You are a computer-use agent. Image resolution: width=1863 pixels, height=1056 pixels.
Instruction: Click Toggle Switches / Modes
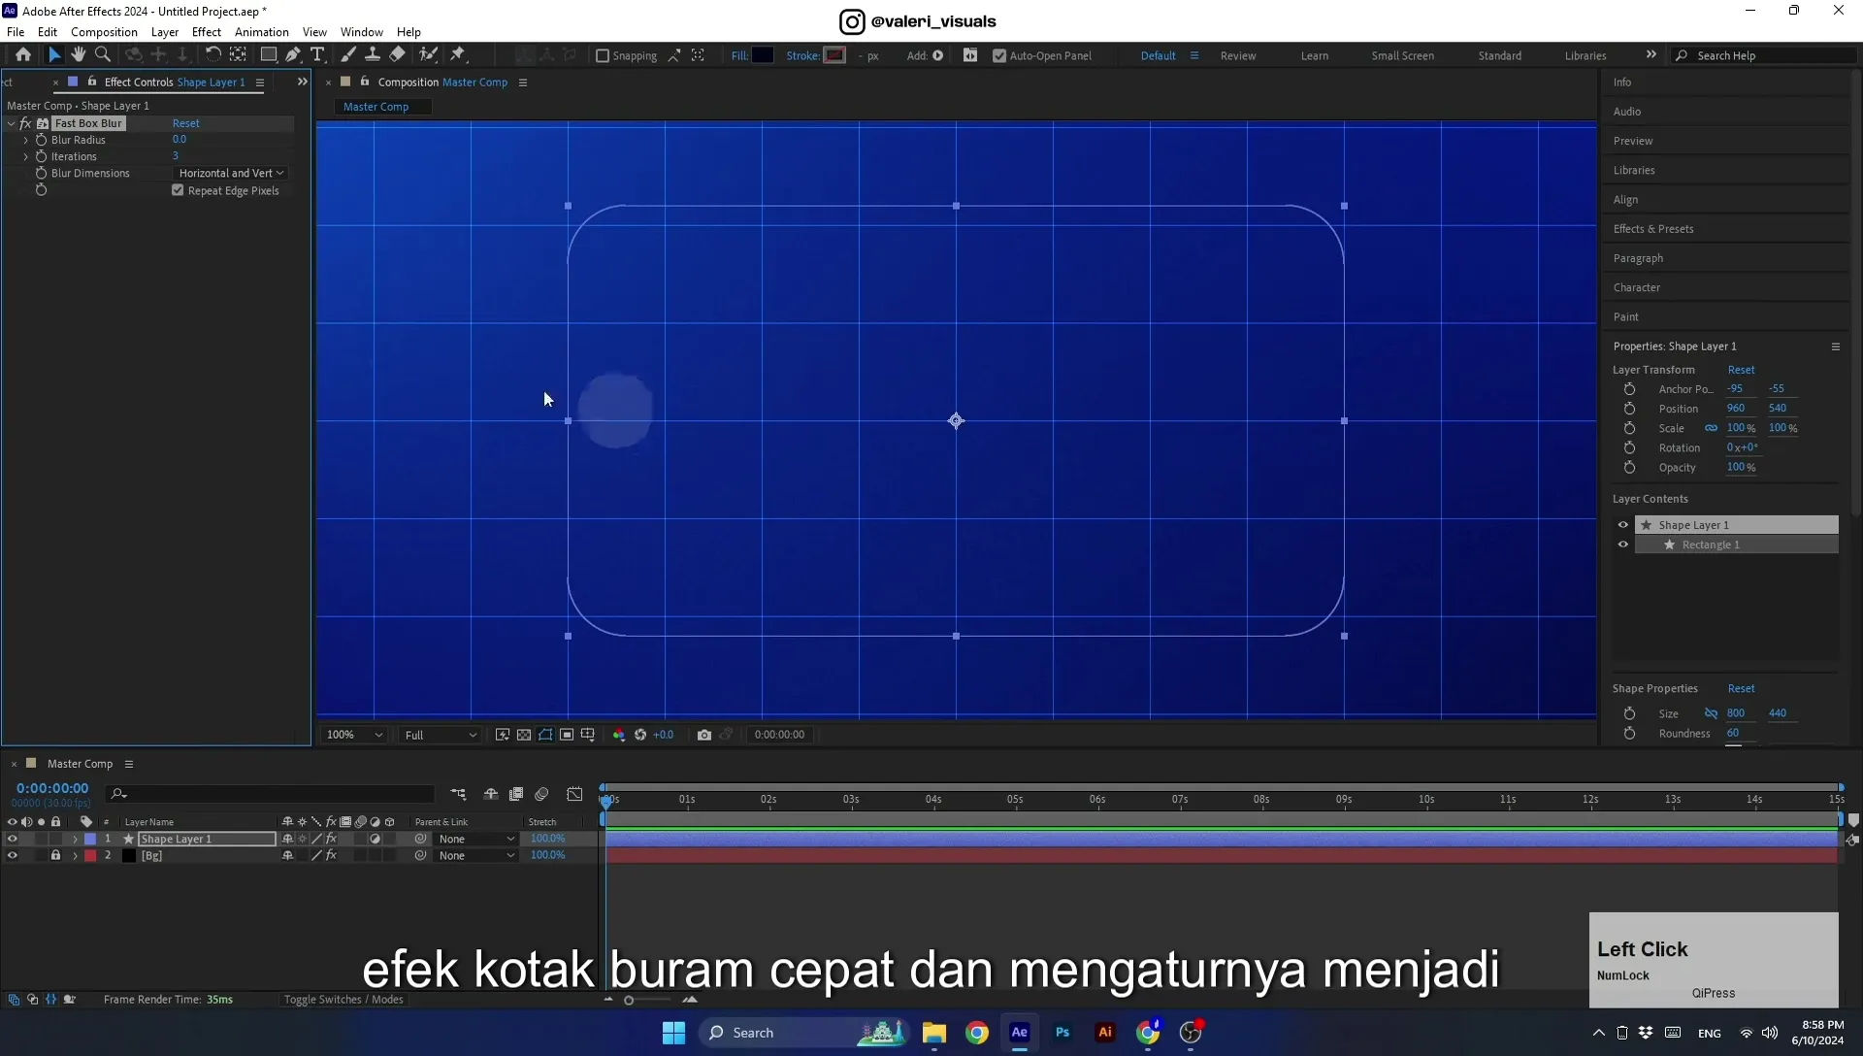coord(343,1000)
